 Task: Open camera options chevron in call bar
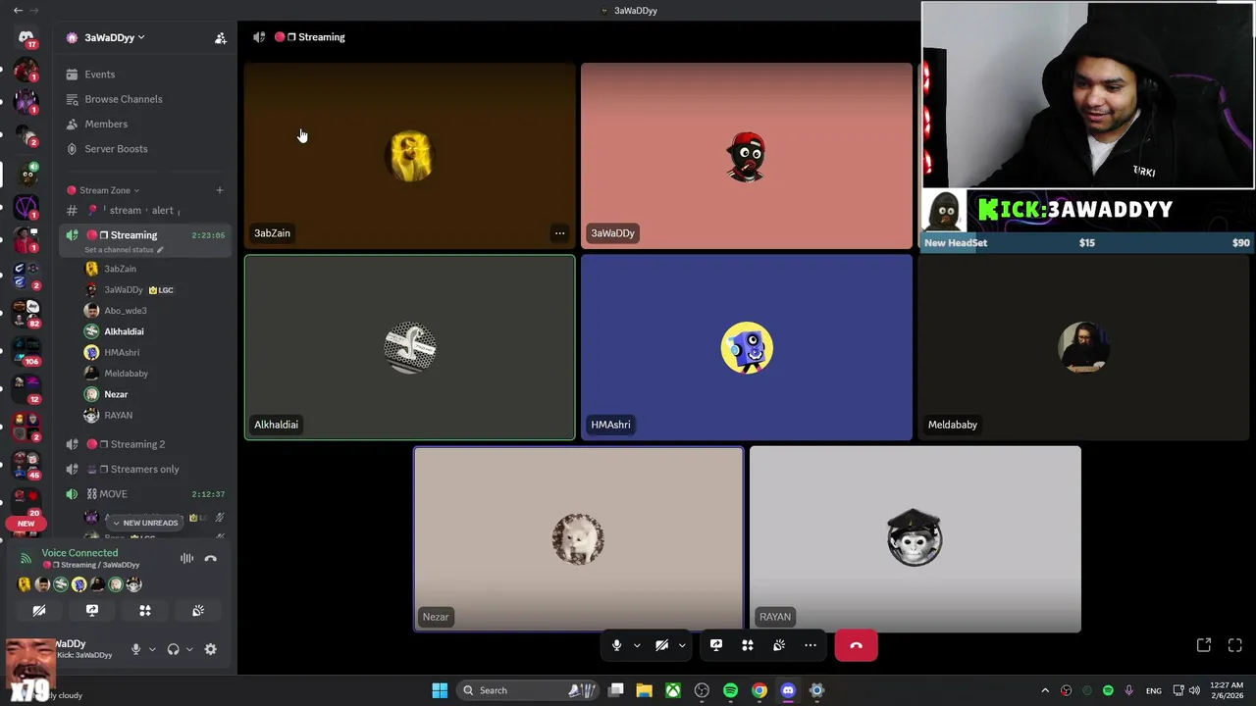pos(682,645)
